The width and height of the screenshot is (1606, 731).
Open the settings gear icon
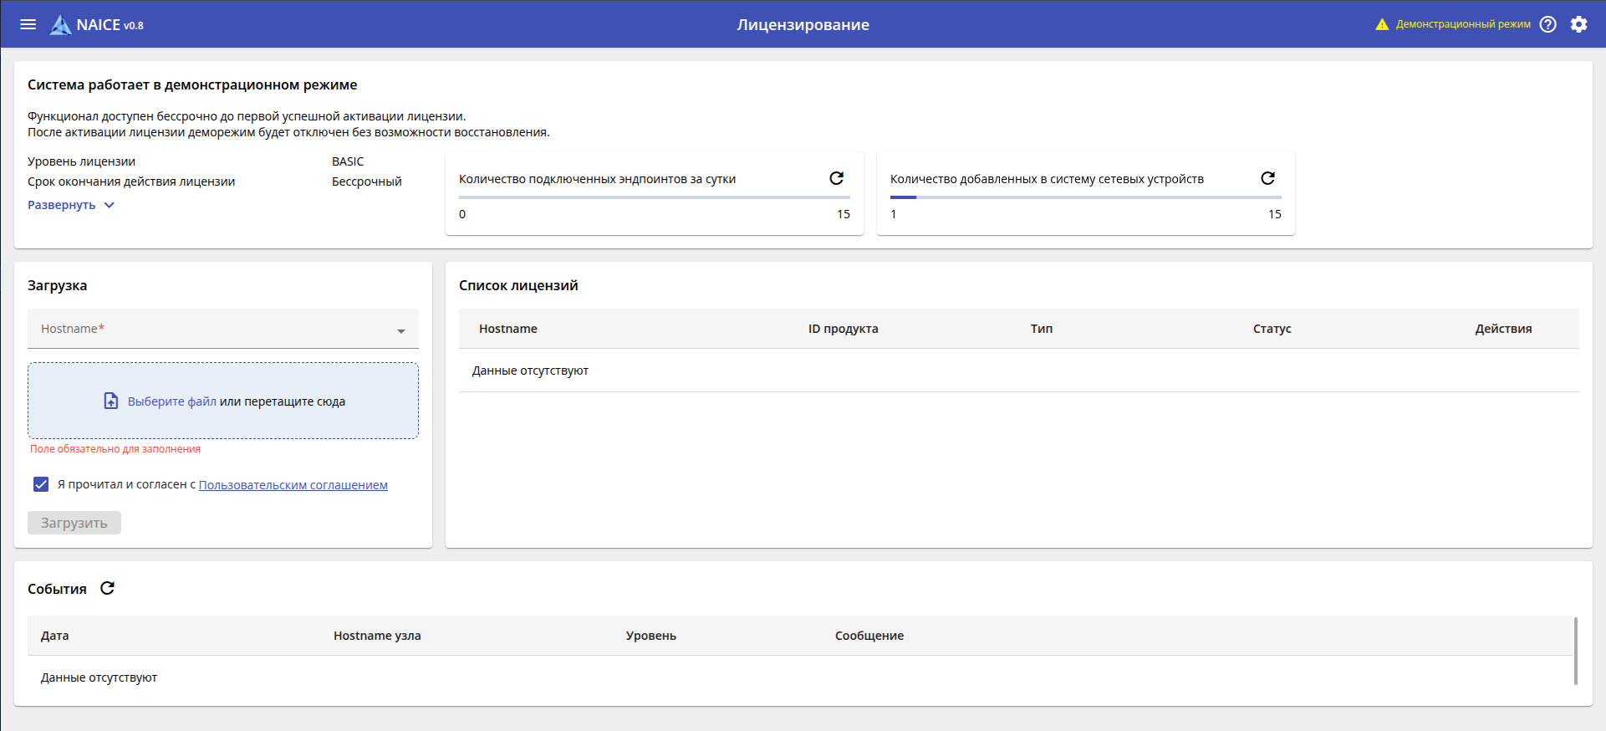(1578, 24)
